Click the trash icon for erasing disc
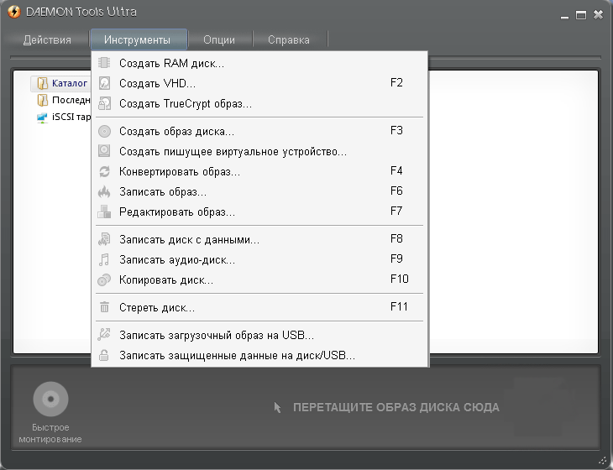Image resolution: width=613 pixels, height=470 pixels. pos(104,307)
